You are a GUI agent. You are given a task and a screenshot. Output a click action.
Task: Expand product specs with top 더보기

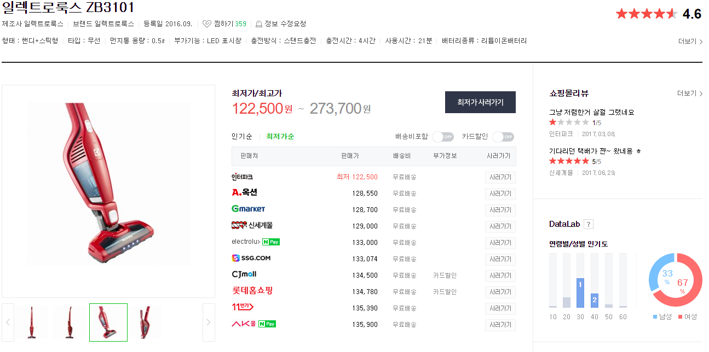pos(690,42)
